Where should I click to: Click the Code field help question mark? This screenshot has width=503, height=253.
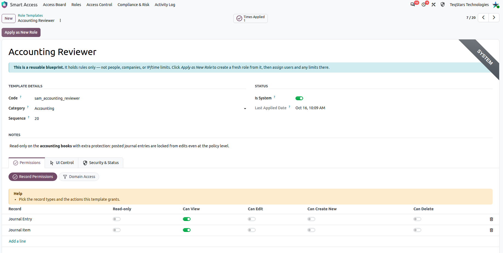[21, 97]
